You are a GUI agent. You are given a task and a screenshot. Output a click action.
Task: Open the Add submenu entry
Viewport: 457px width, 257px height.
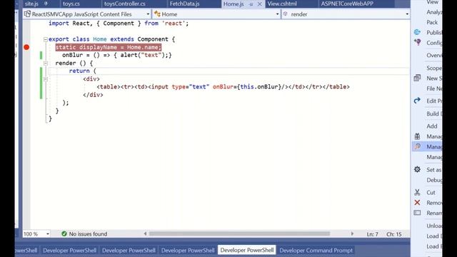432,126
